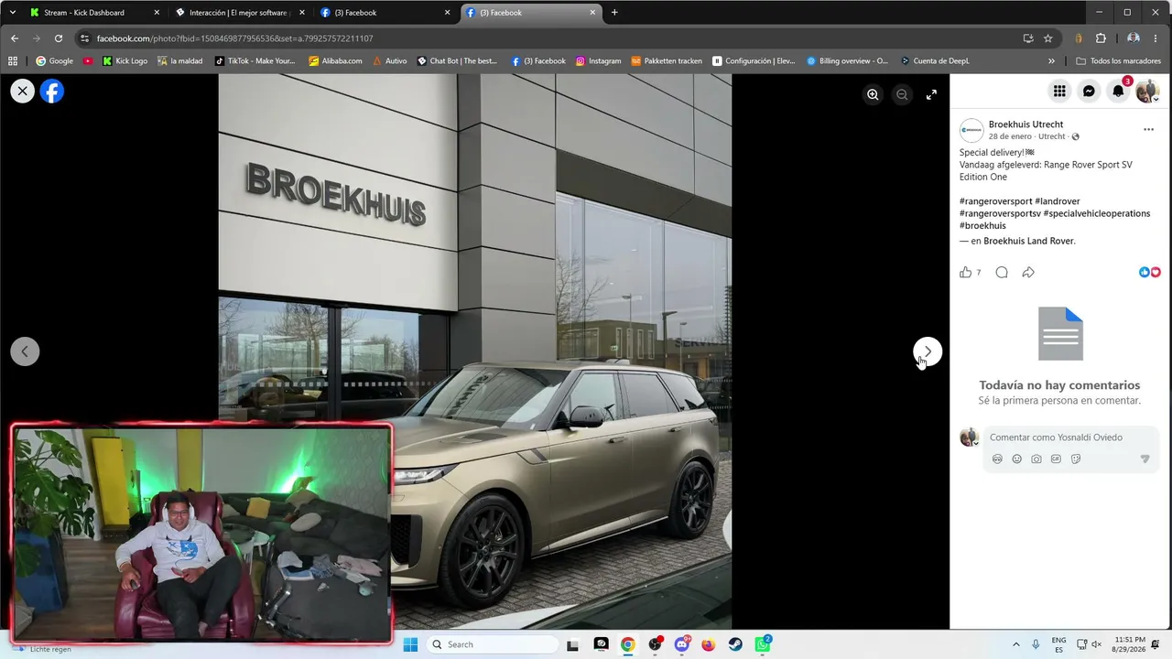
Task: Open the Google bookmark
Action: [x=54, y=61]
